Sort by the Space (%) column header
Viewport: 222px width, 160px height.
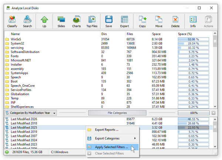[185, 34]
